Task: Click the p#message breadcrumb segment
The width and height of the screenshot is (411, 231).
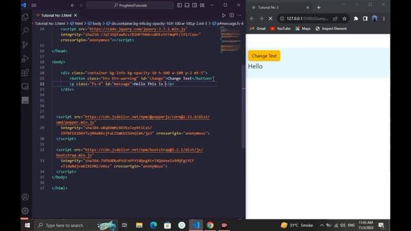Action: (227, 24)
